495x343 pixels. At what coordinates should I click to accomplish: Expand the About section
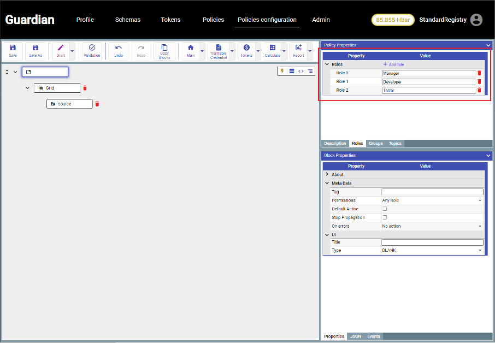(327, 175)
